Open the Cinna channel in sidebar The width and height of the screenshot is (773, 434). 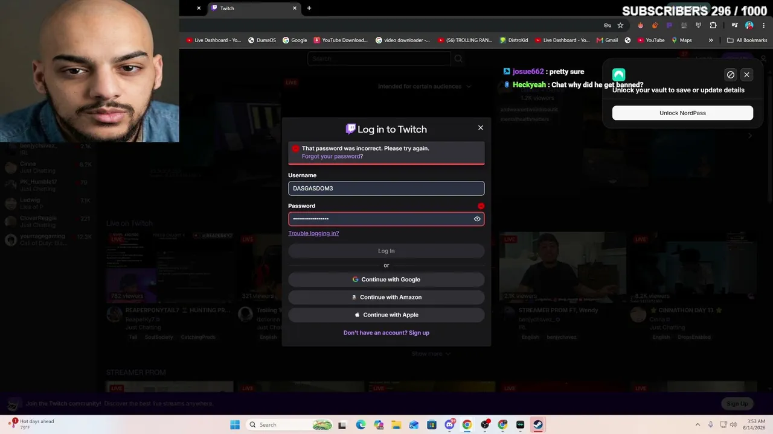[x=48, y=167]
